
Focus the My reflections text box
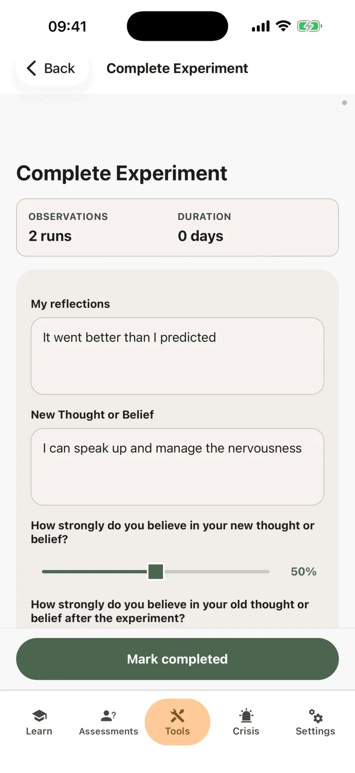tap(177, 356)
